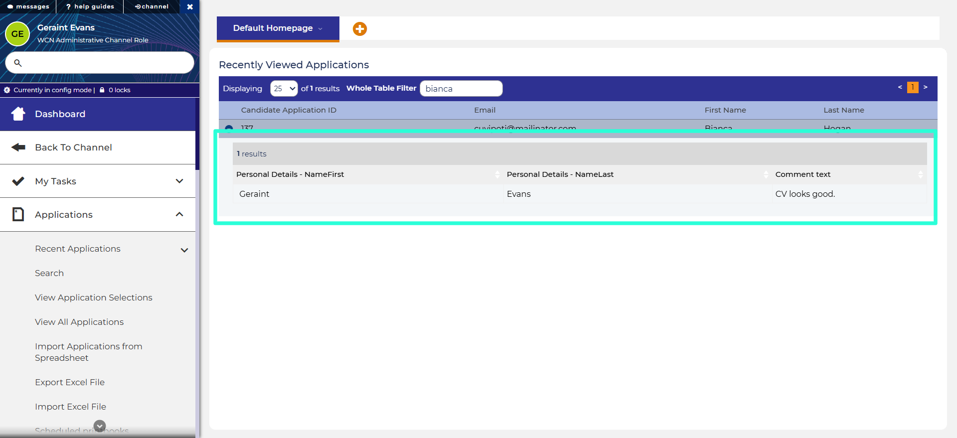Screen dimensions: 957x438
Task: Sort by Personal Details - NameFirst
Action: coord(368,174)
